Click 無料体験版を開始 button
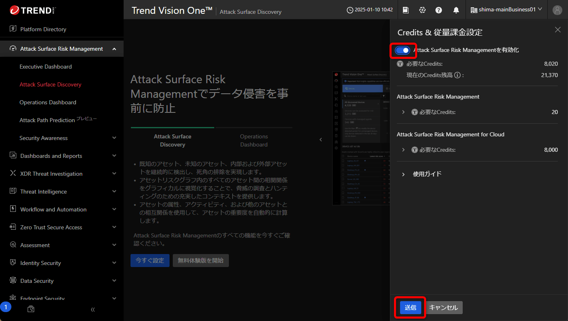 pos(201,261)
